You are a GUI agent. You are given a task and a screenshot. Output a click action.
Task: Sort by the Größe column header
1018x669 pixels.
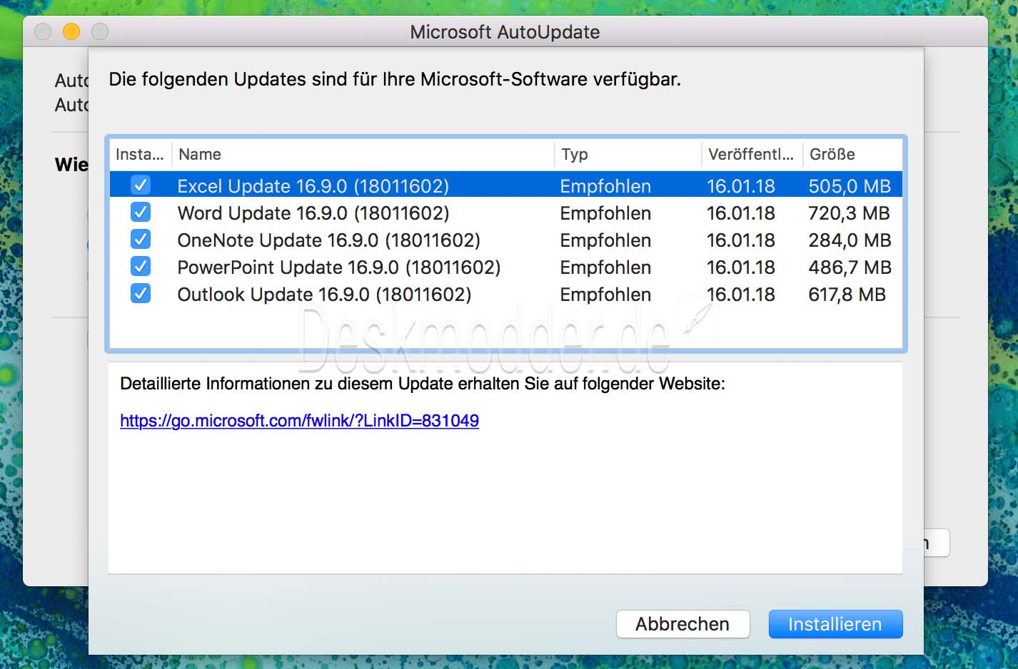click(852, 154)
